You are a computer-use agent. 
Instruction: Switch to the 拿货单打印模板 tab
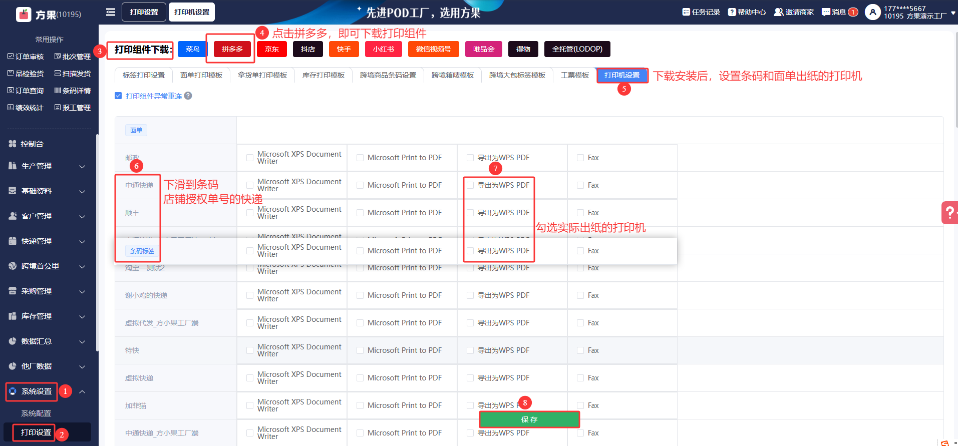[262, 75]
